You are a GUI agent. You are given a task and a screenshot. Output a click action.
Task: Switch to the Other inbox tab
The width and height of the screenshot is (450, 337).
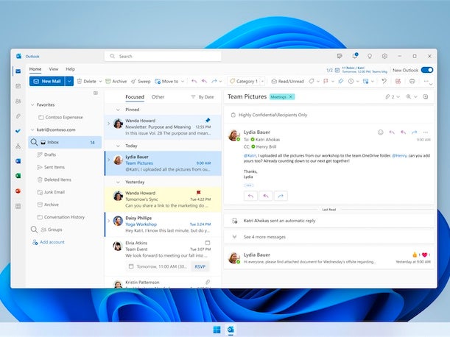click(x=158, y=96)
